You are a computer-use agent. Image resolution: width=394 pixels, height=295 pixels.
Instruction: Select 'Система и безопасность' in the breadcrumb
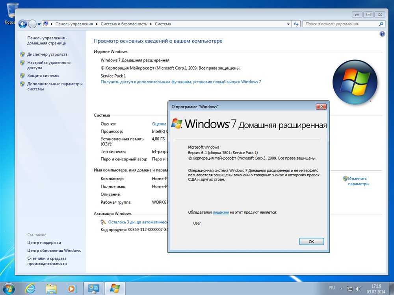(x=124, y=24)
